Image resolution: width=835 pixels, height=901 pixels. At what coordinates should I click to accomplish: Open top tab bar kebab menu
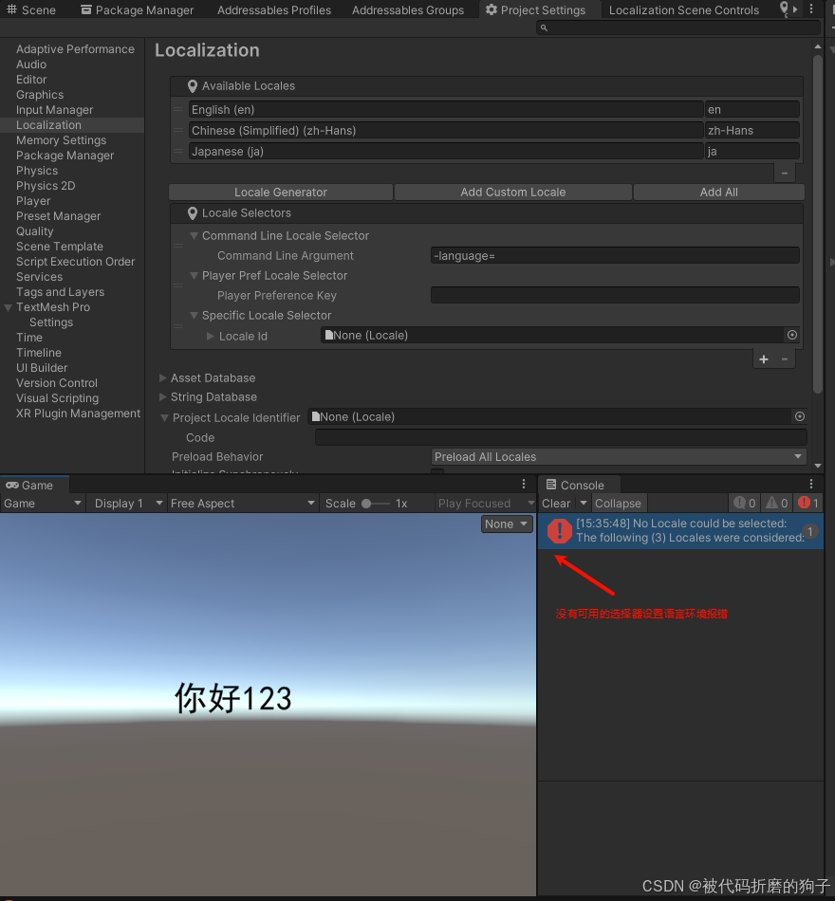click(811, 9)
